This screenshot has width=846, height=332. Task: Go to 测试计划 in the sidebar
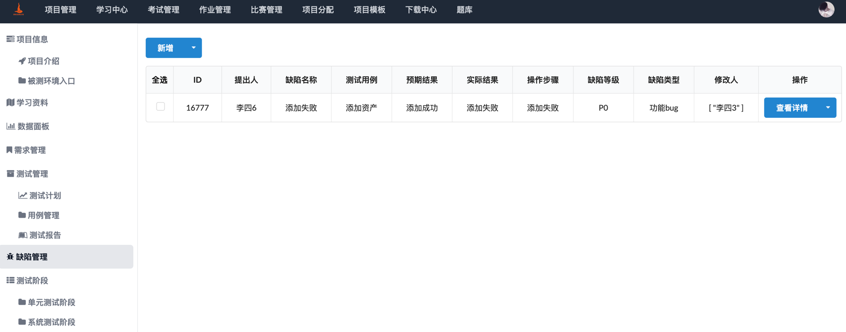pos(45,195)
